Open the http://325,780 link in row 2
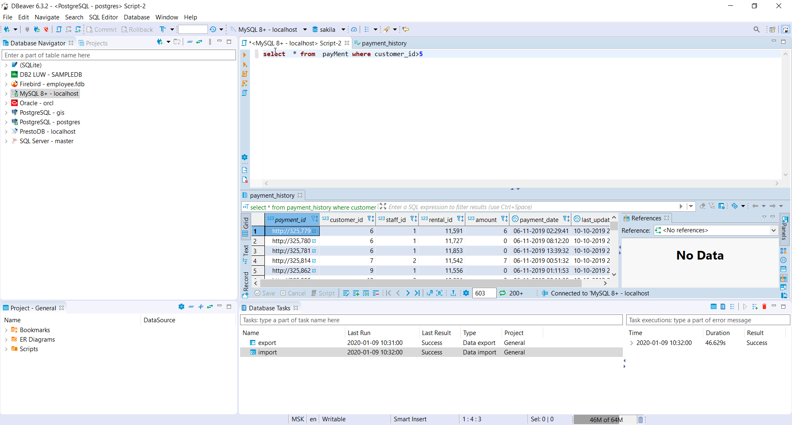This screenshot has height=425, width=792. pos(314,241)
